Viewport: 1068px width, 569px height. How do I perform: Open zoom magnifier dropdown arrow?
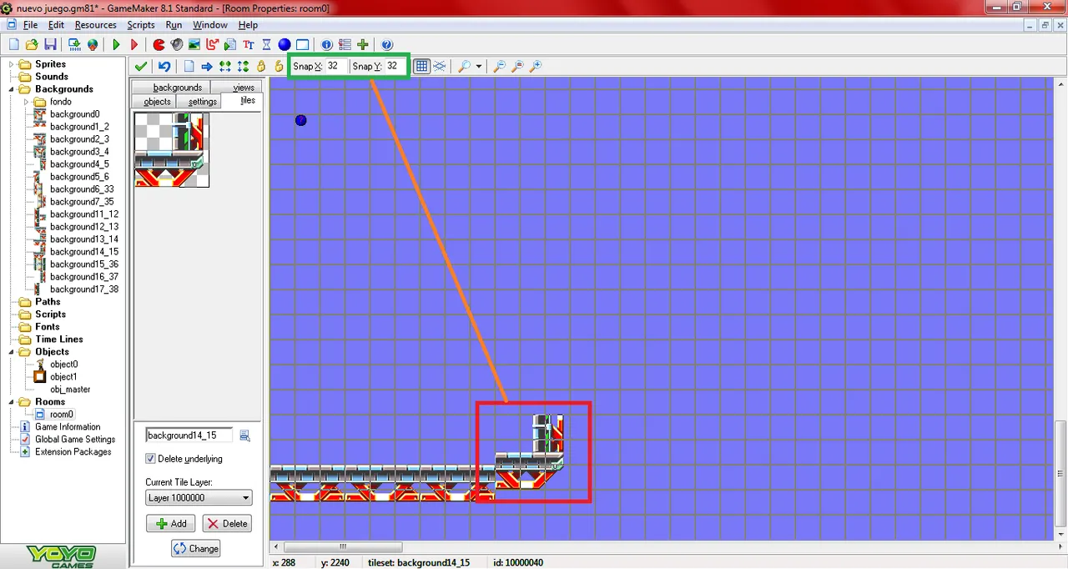pos(479,66)
